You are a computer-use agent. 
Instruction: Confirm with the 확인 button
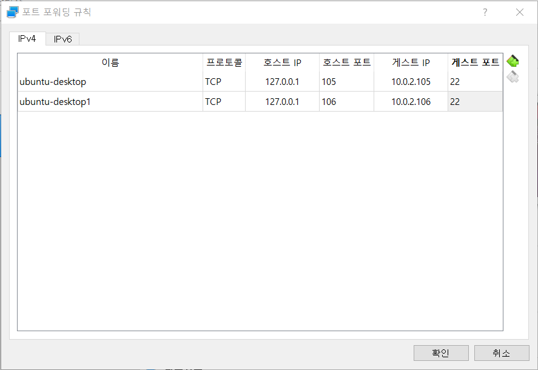(441, 353)
